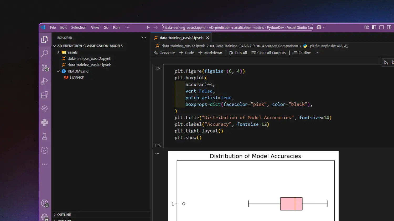Image resolution: width=394 pixels, height=221 pixels.
Task: Show more menu bar items ellipsis
Action: [x=127, y=27]
